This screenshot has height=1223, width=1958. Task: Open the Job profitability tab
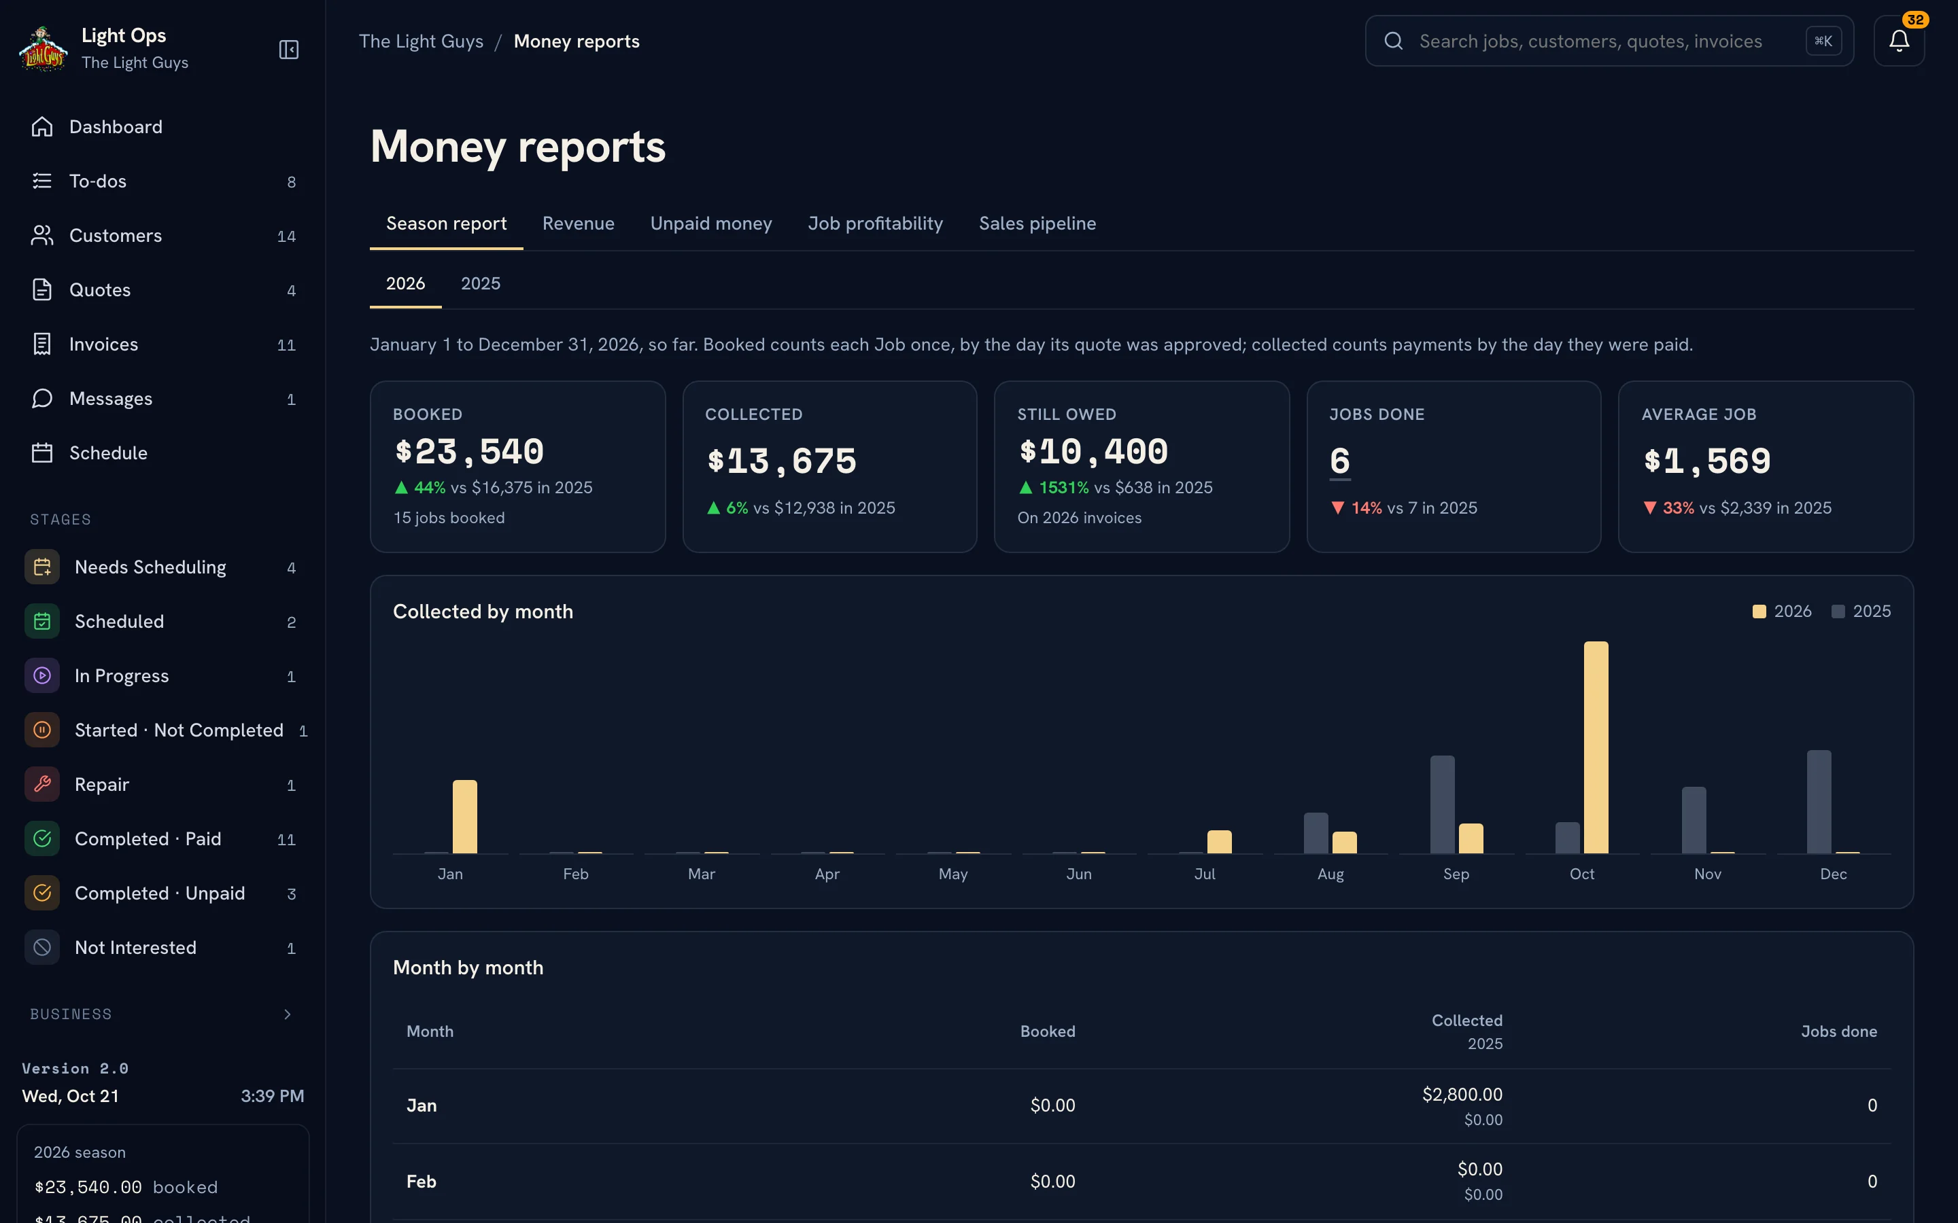[x=876, y=224]
